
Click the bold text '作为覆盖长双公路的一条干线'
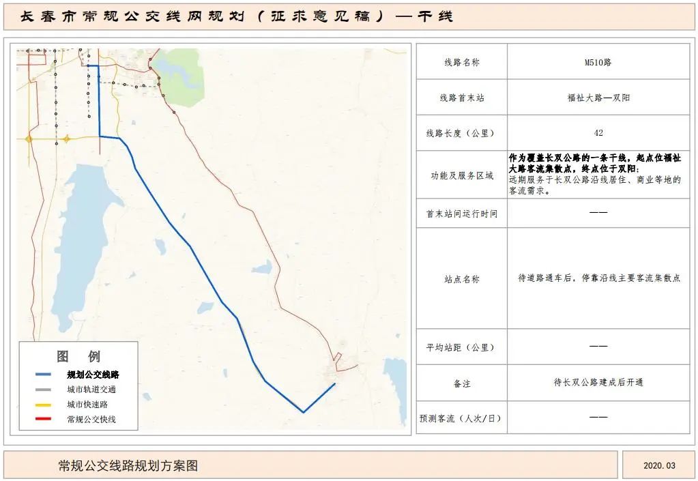point(568,158)
